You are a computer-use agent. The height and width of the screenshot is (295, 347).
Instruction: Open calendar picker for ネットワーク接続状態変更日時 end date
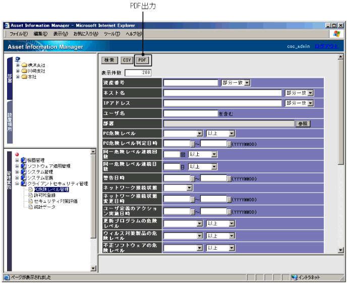tap(229, 200)
